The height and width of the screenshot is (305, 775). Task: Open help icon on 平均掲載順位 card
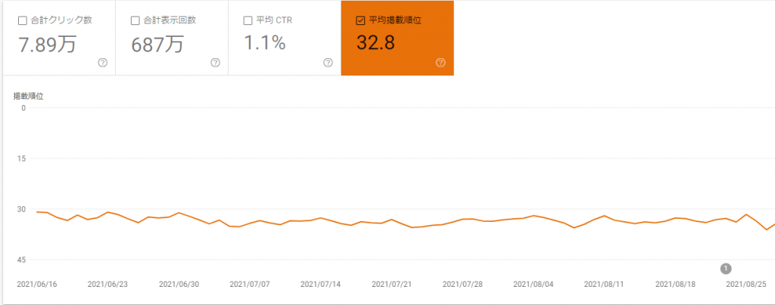click(441, 63)
